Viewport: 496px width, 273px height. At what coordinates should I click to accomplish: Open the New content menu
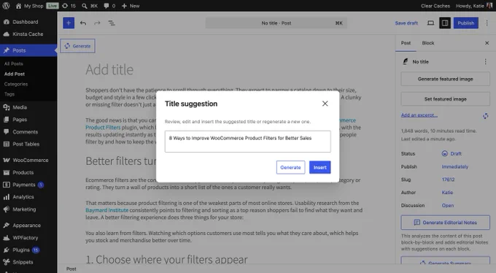coord(131,6)
